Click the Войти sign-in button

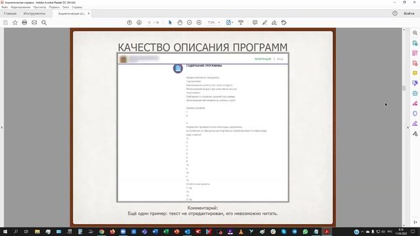(409, 13)
